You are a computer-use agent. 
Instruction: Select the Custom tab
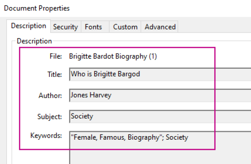click(x=125, y=27)
